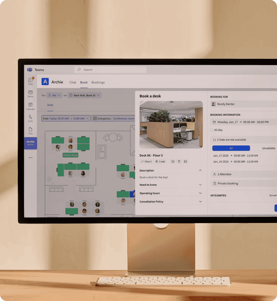Go to the Chat tab in Archie
Viewport: 277px width, 301px height.
73,82
